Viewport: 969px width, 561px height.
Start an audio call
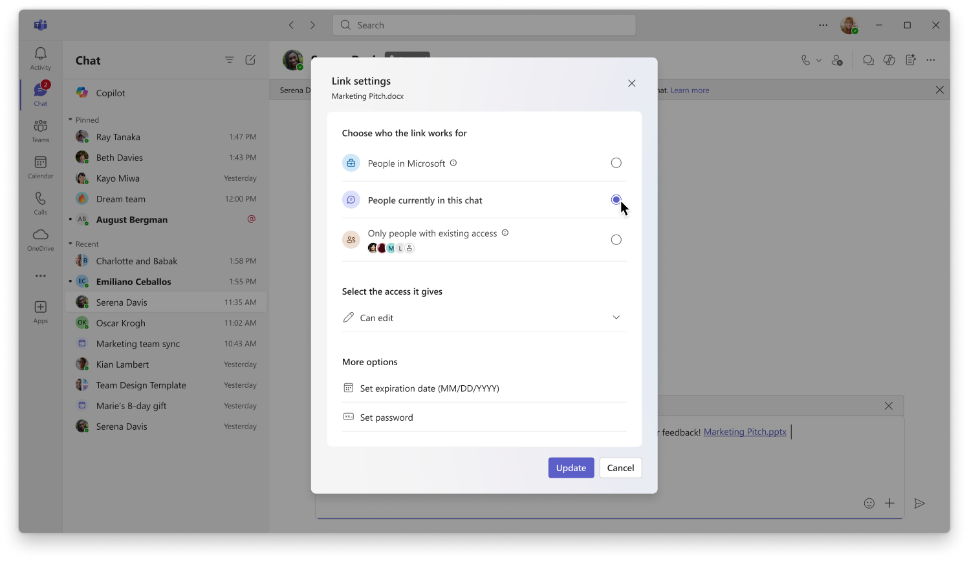click(x=807, y=59)
